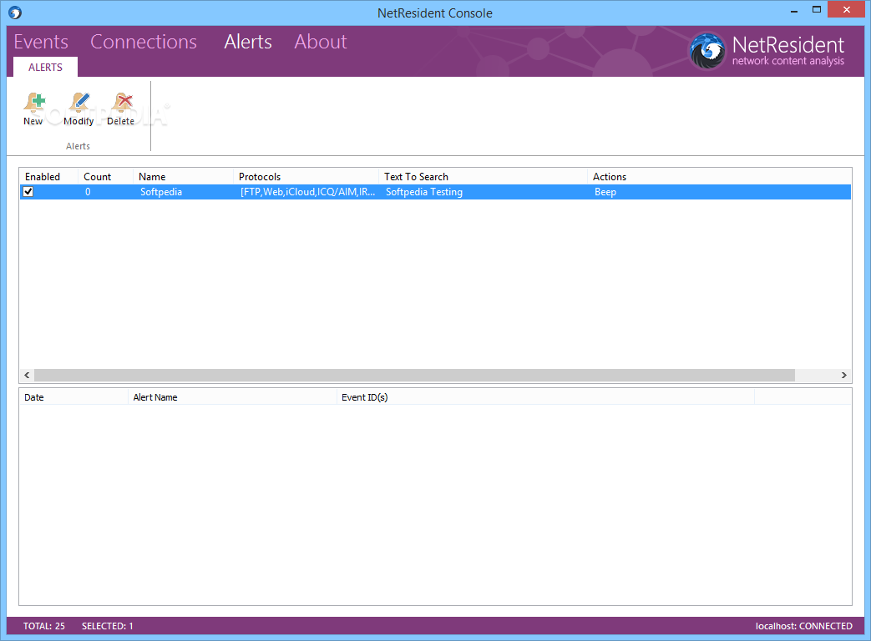Viewport: 871px width, 641px height.
Task: Click the horizontal scrollbar left arrow
Action: click(x=27, y=375)
